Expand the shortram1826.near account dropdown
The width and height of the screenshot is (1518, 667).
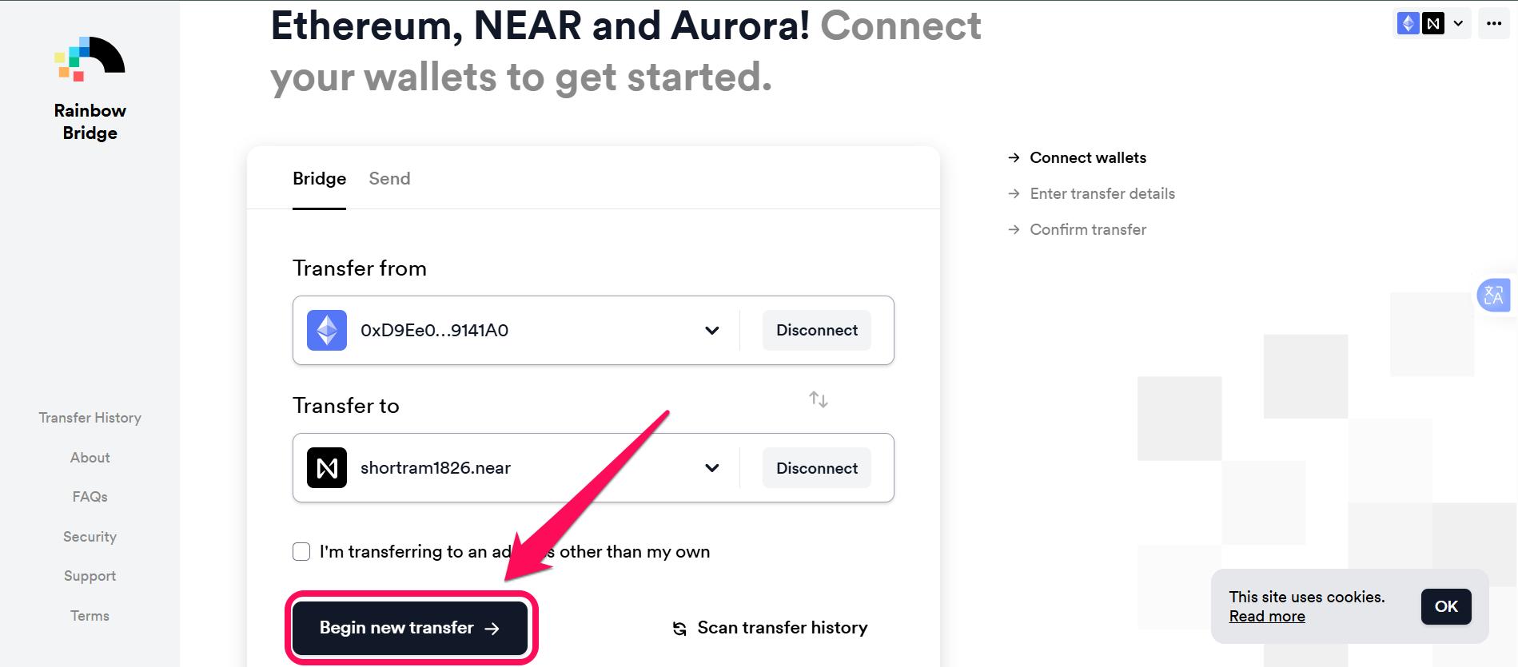tap(711, 468)
